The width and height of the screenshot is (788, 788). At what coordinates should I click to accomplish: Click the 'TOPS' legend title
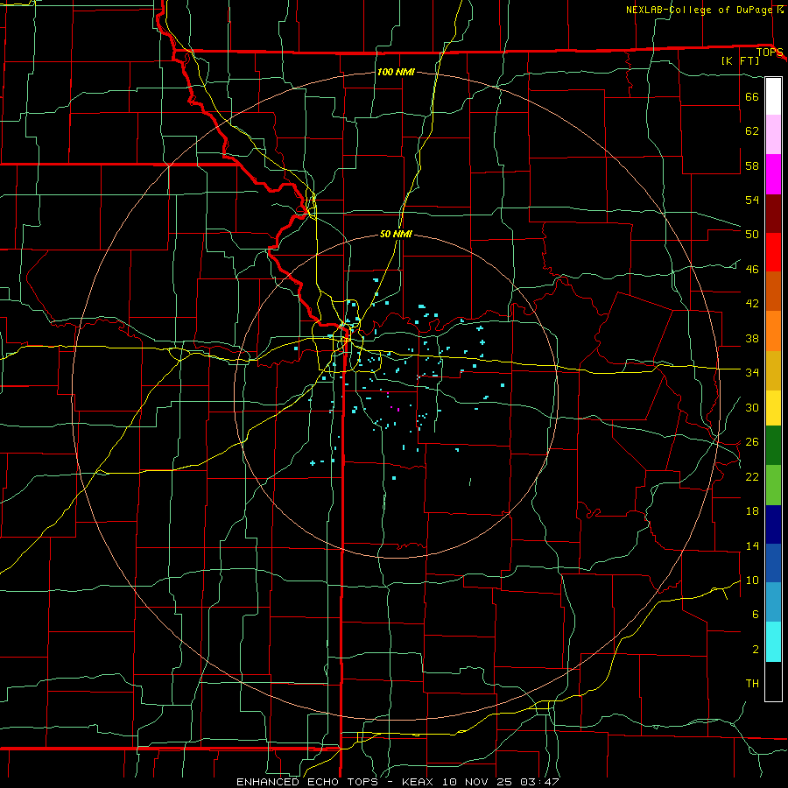click(x=770, y=53)
